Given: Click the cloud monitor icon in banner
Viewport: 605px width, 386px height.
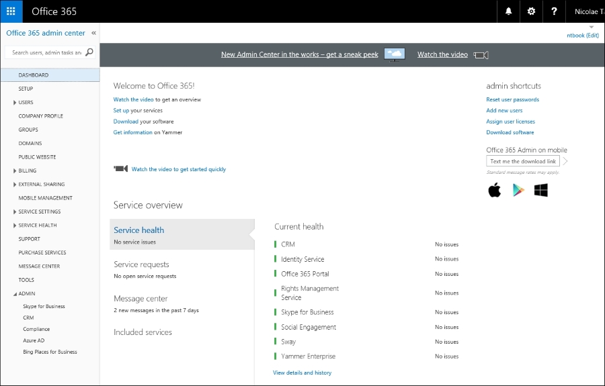Looking at the screenshot, I should point(395,54).
